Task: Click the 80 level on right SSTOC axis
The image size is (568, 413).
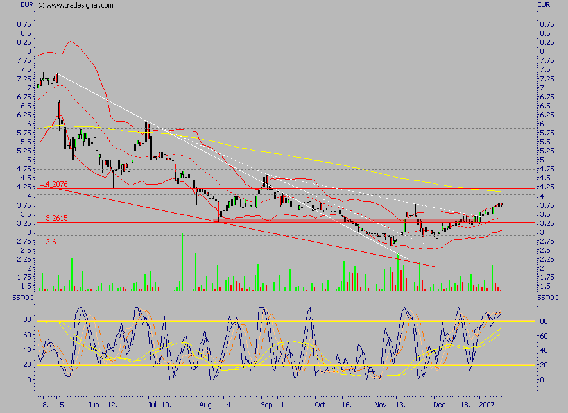Action: [544, 321]
